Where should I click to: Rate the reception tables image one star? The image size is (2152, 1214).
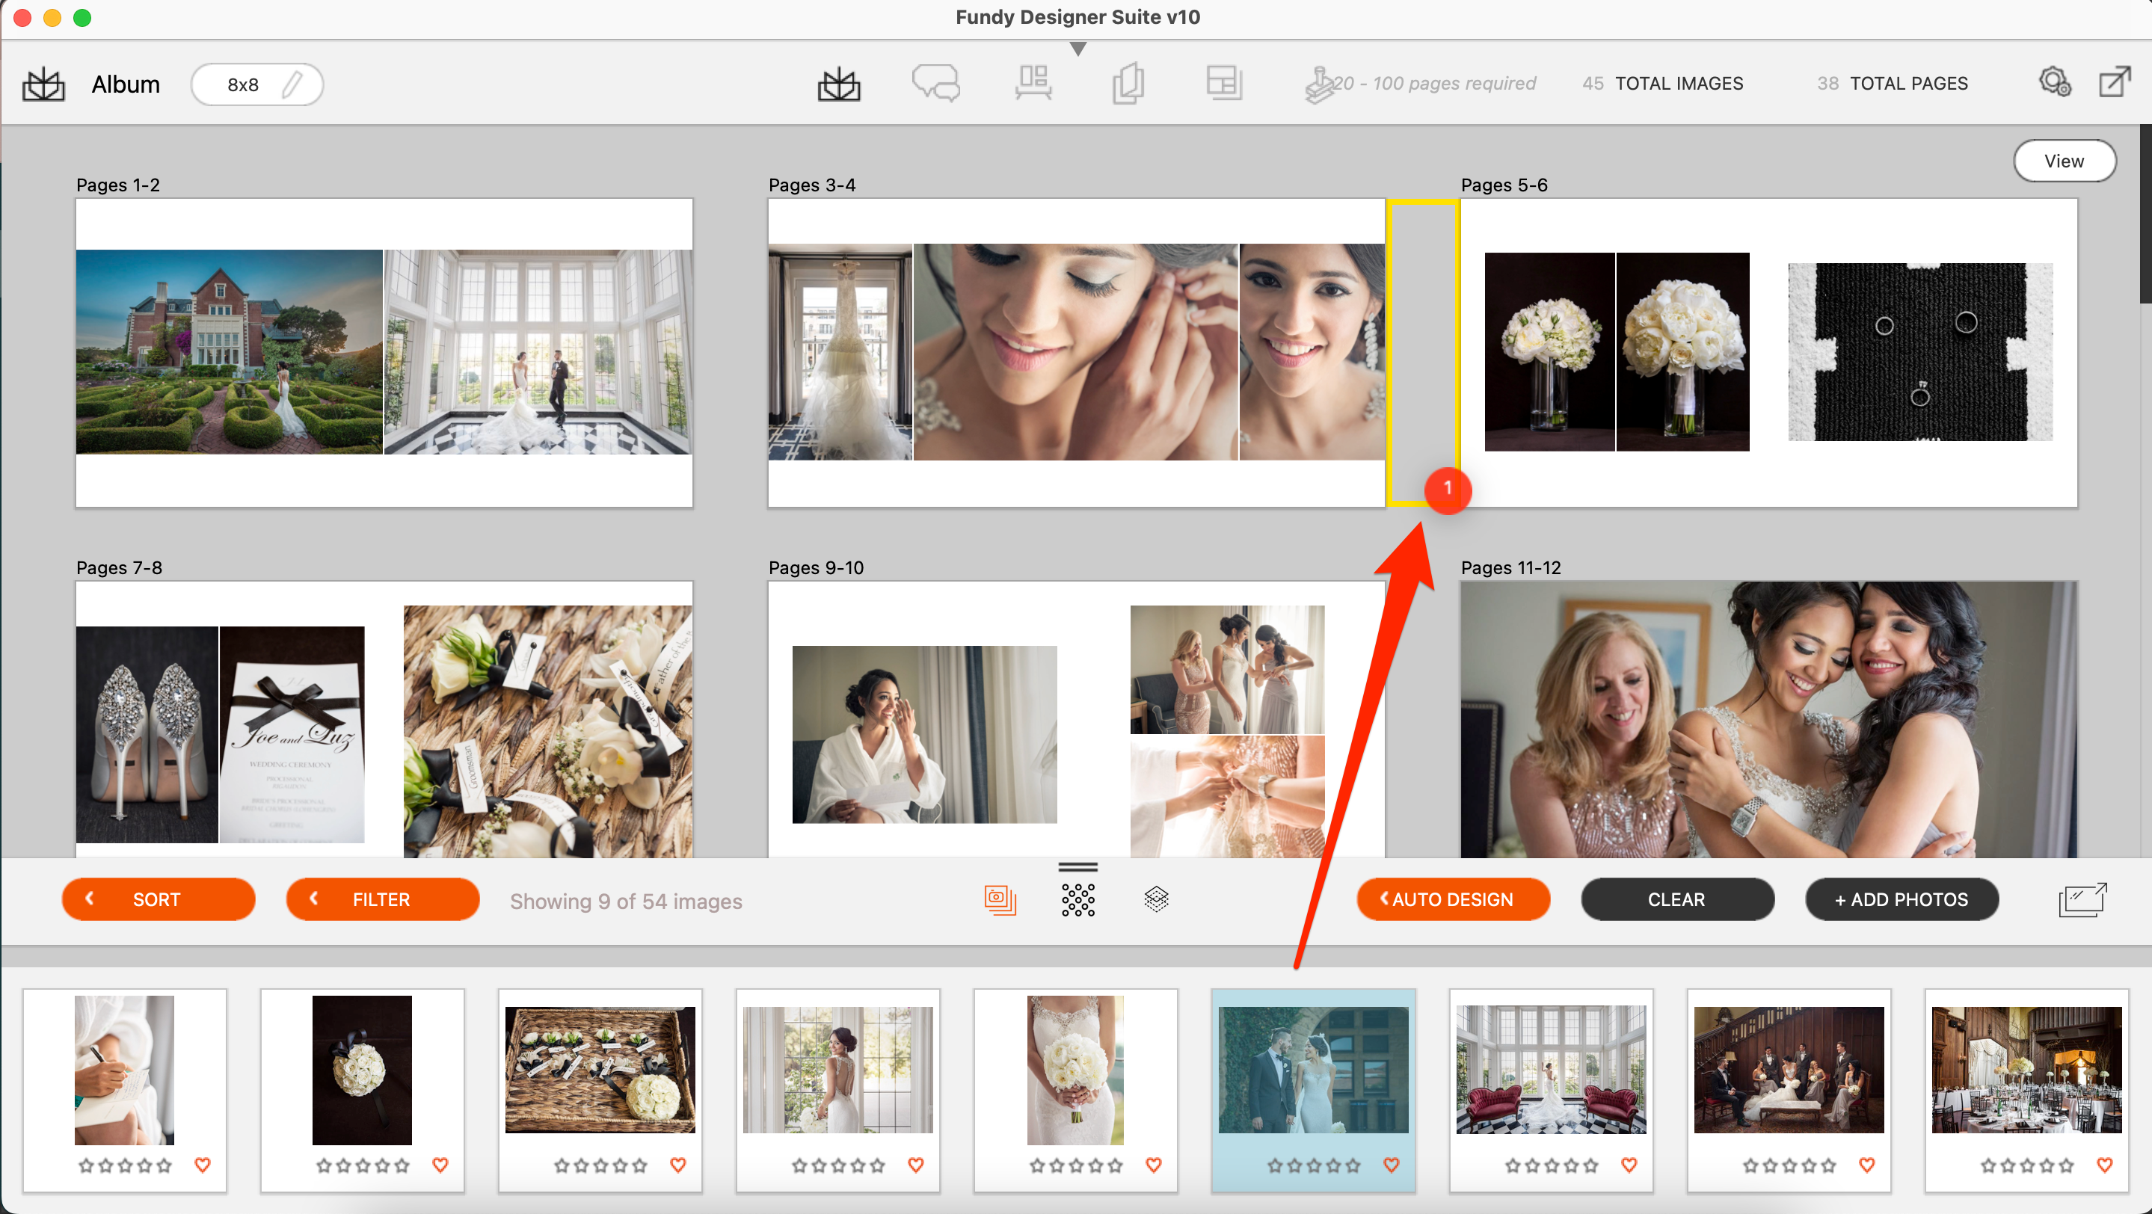1988,1165
